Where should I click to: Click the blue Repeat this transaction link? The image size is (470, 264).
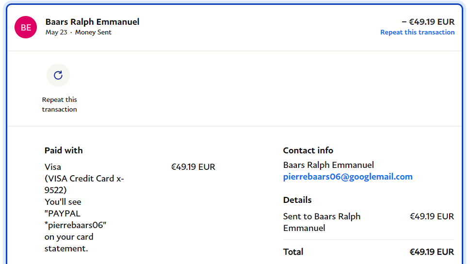tap(417, 33)
